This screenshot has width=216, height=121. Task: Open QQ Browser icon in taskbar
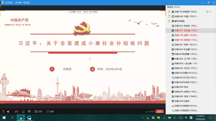point(29,118)
